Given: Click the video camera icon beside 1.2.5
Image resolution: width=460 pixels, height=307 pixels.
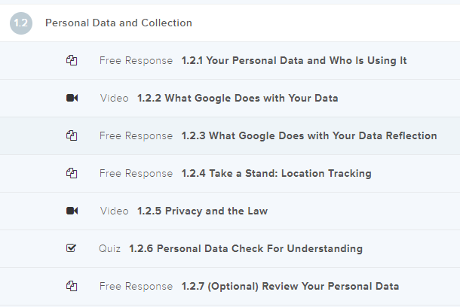Looking at the screenshot, I should tap(72, 211).
